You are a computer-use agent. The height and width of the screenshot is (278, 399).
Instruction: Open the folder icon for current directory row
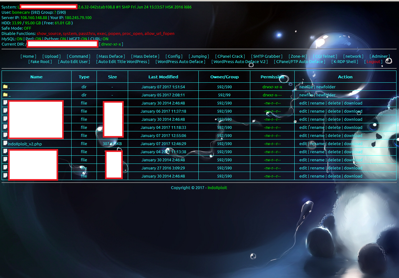click(x=5, y=86)
